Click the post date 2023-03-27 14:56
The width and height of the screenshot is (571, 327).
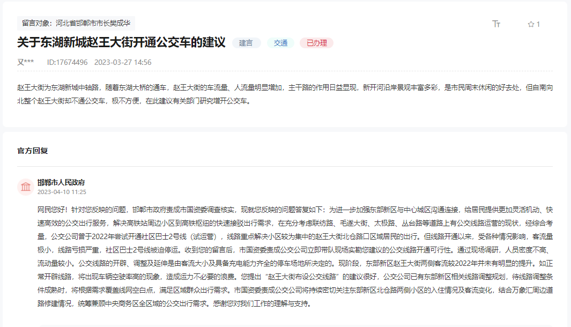[x=123, y=62]
